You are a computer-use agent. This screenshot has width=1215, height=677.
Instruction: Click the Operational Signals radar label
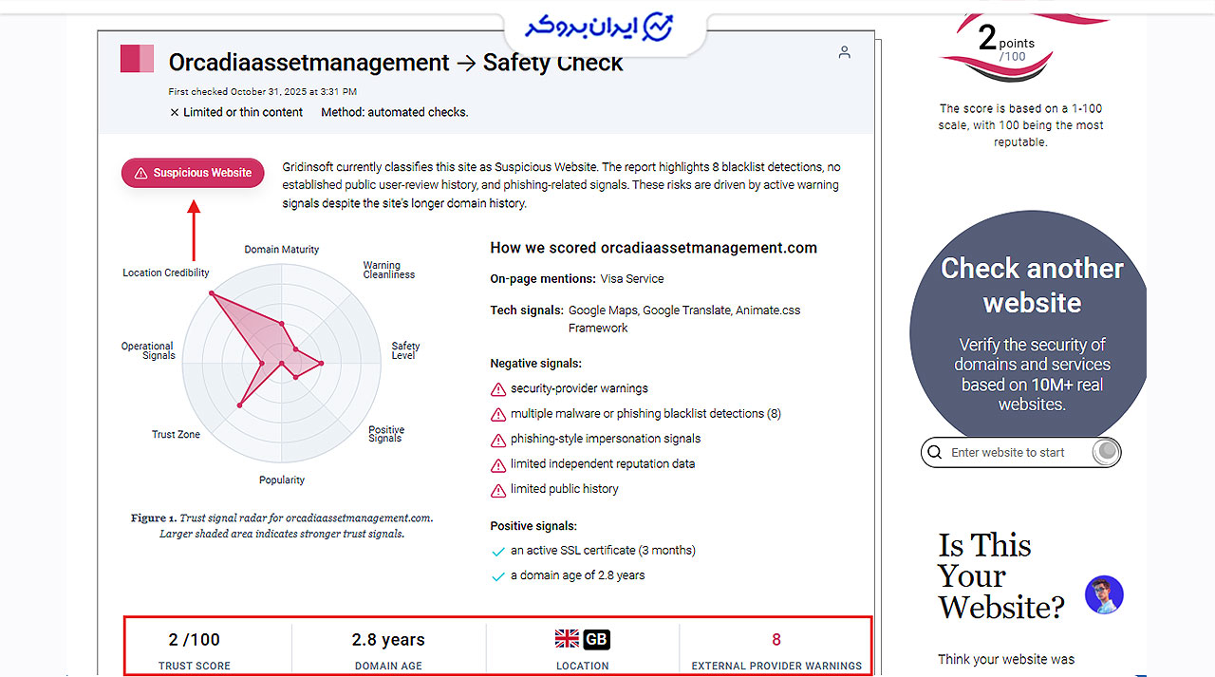pos(148,350)
